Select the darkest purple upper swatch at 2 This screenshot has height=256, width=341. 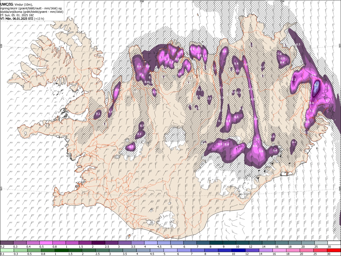[98, 243]
